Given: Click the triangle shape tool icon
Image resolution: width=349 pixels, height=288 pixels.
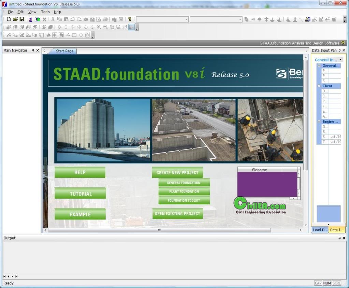Looking at the screenshot, I should point(68,35).
